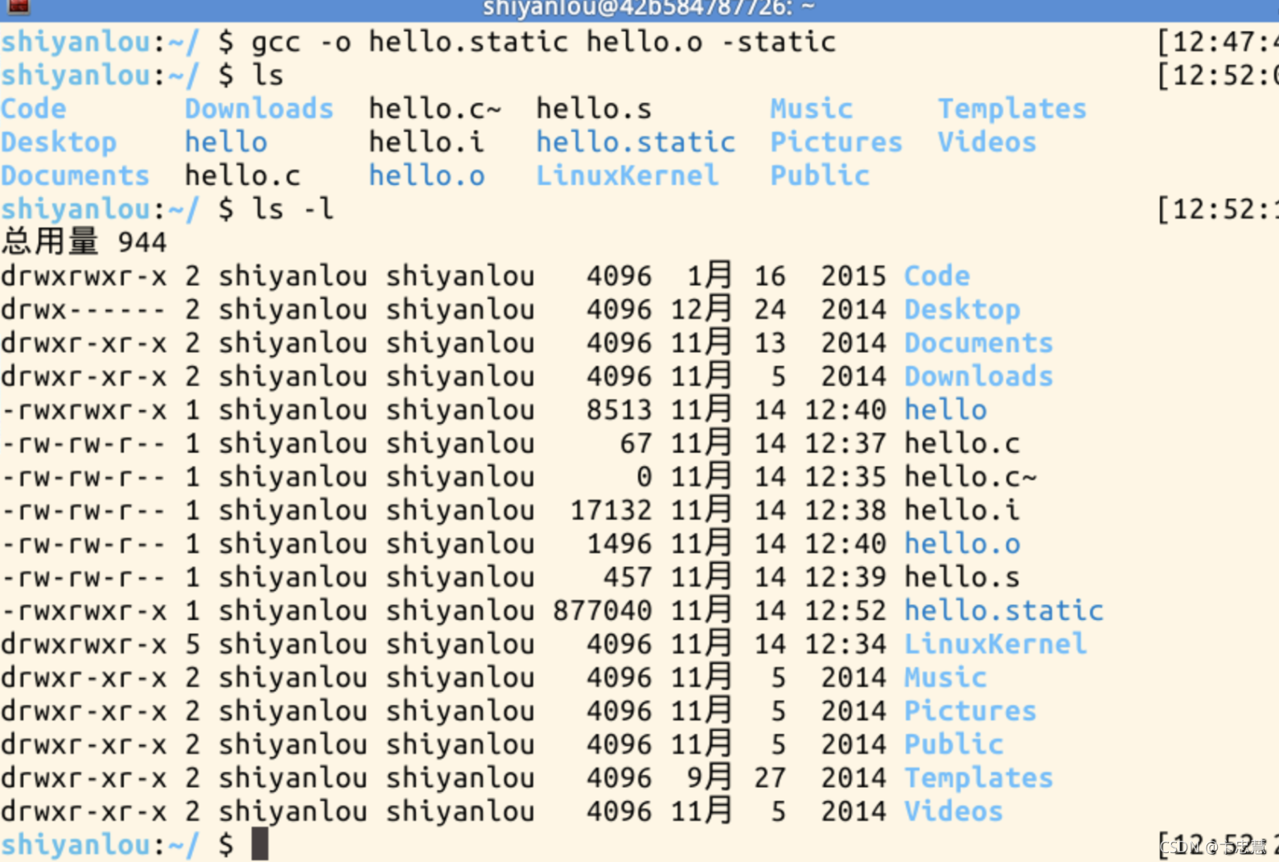Click 'Desktop' in the short ls output

click(x=59, y=142)
